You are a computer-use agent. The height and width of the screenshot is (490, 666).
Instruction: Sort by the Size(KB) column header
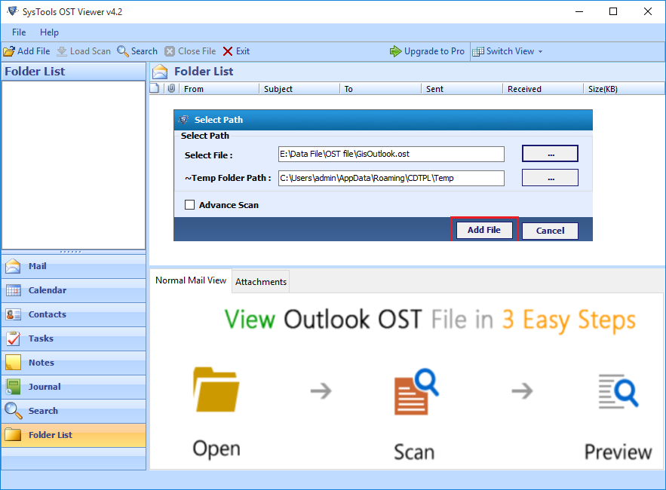point(624,89)
